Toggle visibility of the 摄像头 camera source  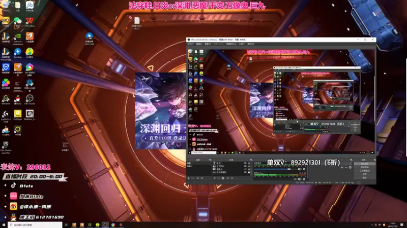pos(245,169)
